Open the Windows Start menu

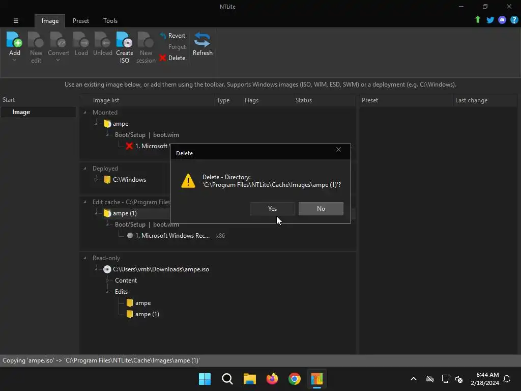click(x=205, y=379)
